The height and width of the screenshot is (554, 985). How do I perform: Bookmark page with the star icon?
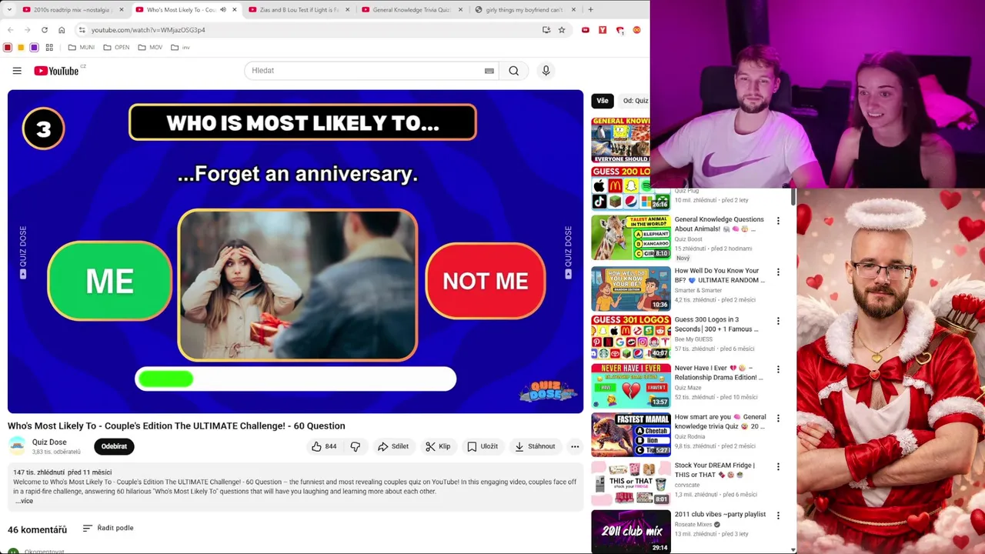click(x=562, y=30)
